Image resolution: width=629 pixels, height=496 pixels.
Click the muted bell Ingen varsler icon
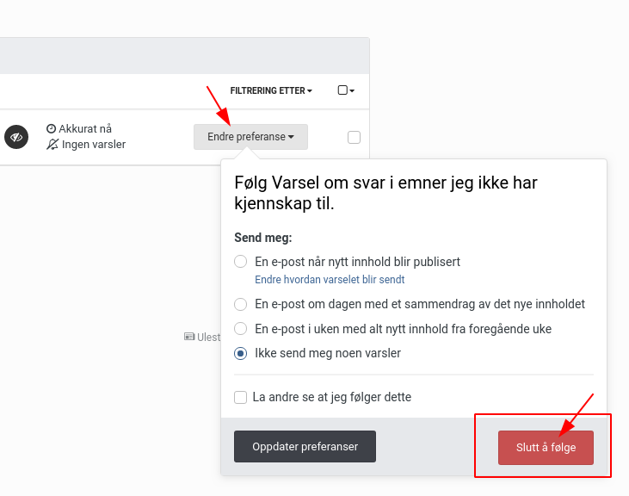point(52,145)
